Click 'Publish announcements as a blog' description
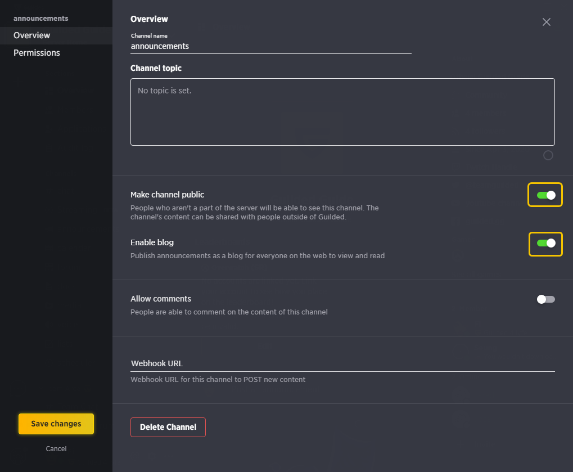Screen dimensions: 573x472 (258, 255)
